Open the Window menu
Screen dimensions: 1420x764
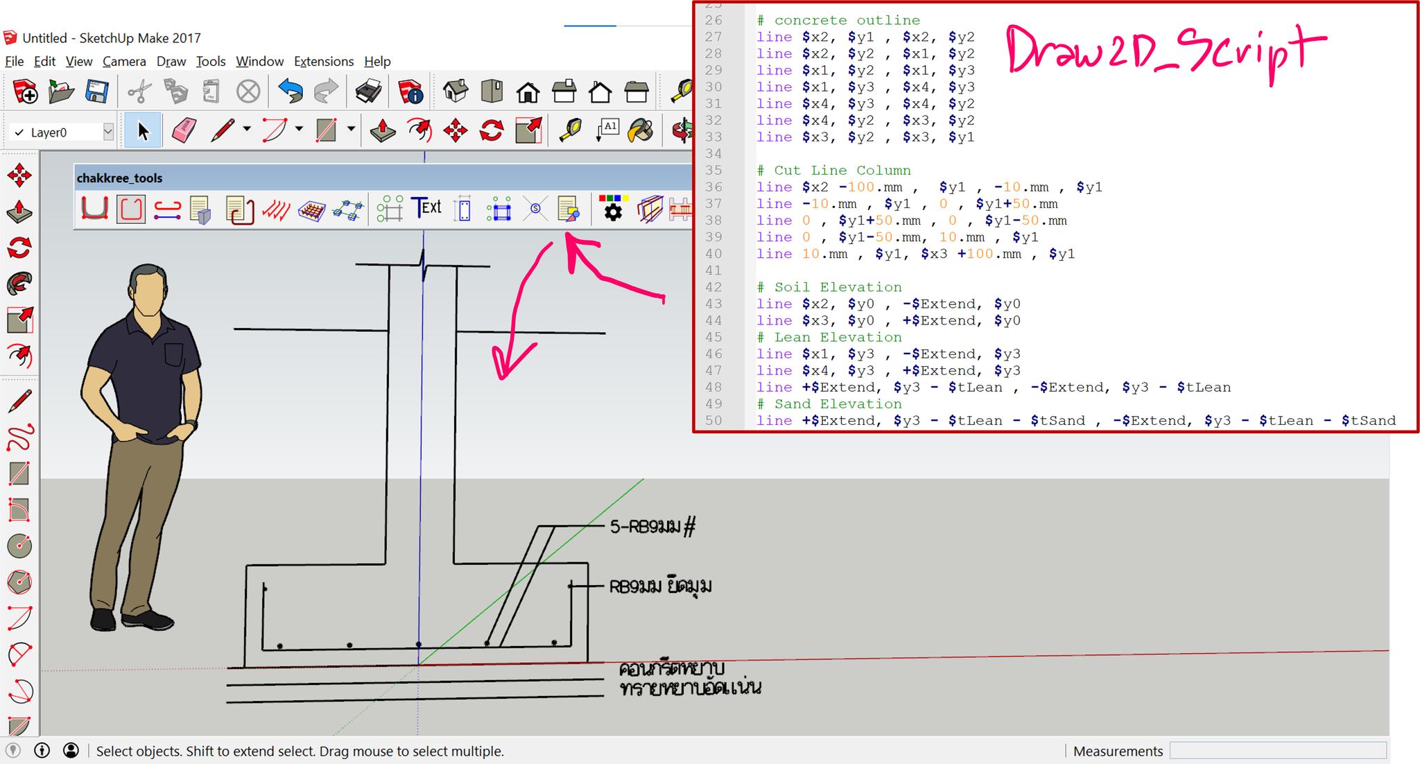pyautogui.click(x=259, y=61)
